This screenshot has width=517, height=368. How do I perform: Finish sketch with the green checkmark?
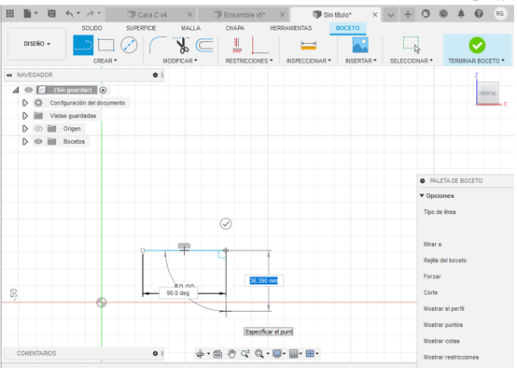pos(477,45)
